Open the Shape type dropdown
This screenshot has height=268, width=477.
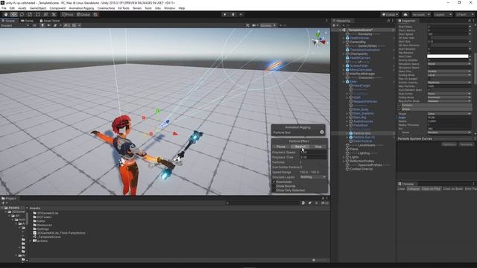point(449,114)
